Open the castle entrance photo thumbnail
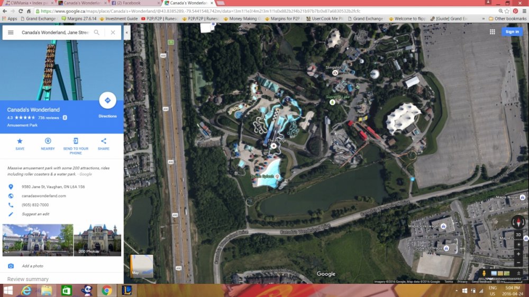The width and height of the screenshot is (529, 297). tap(38, 240)
